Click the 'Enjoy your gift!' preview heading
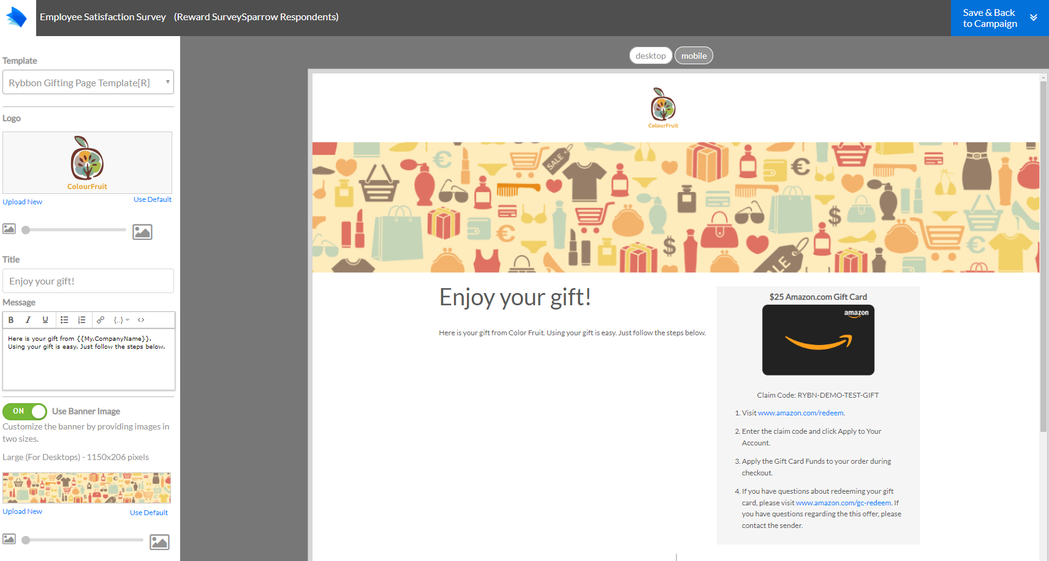The image size is (1049, 561). pyautogui.click(x=515, y=297)
